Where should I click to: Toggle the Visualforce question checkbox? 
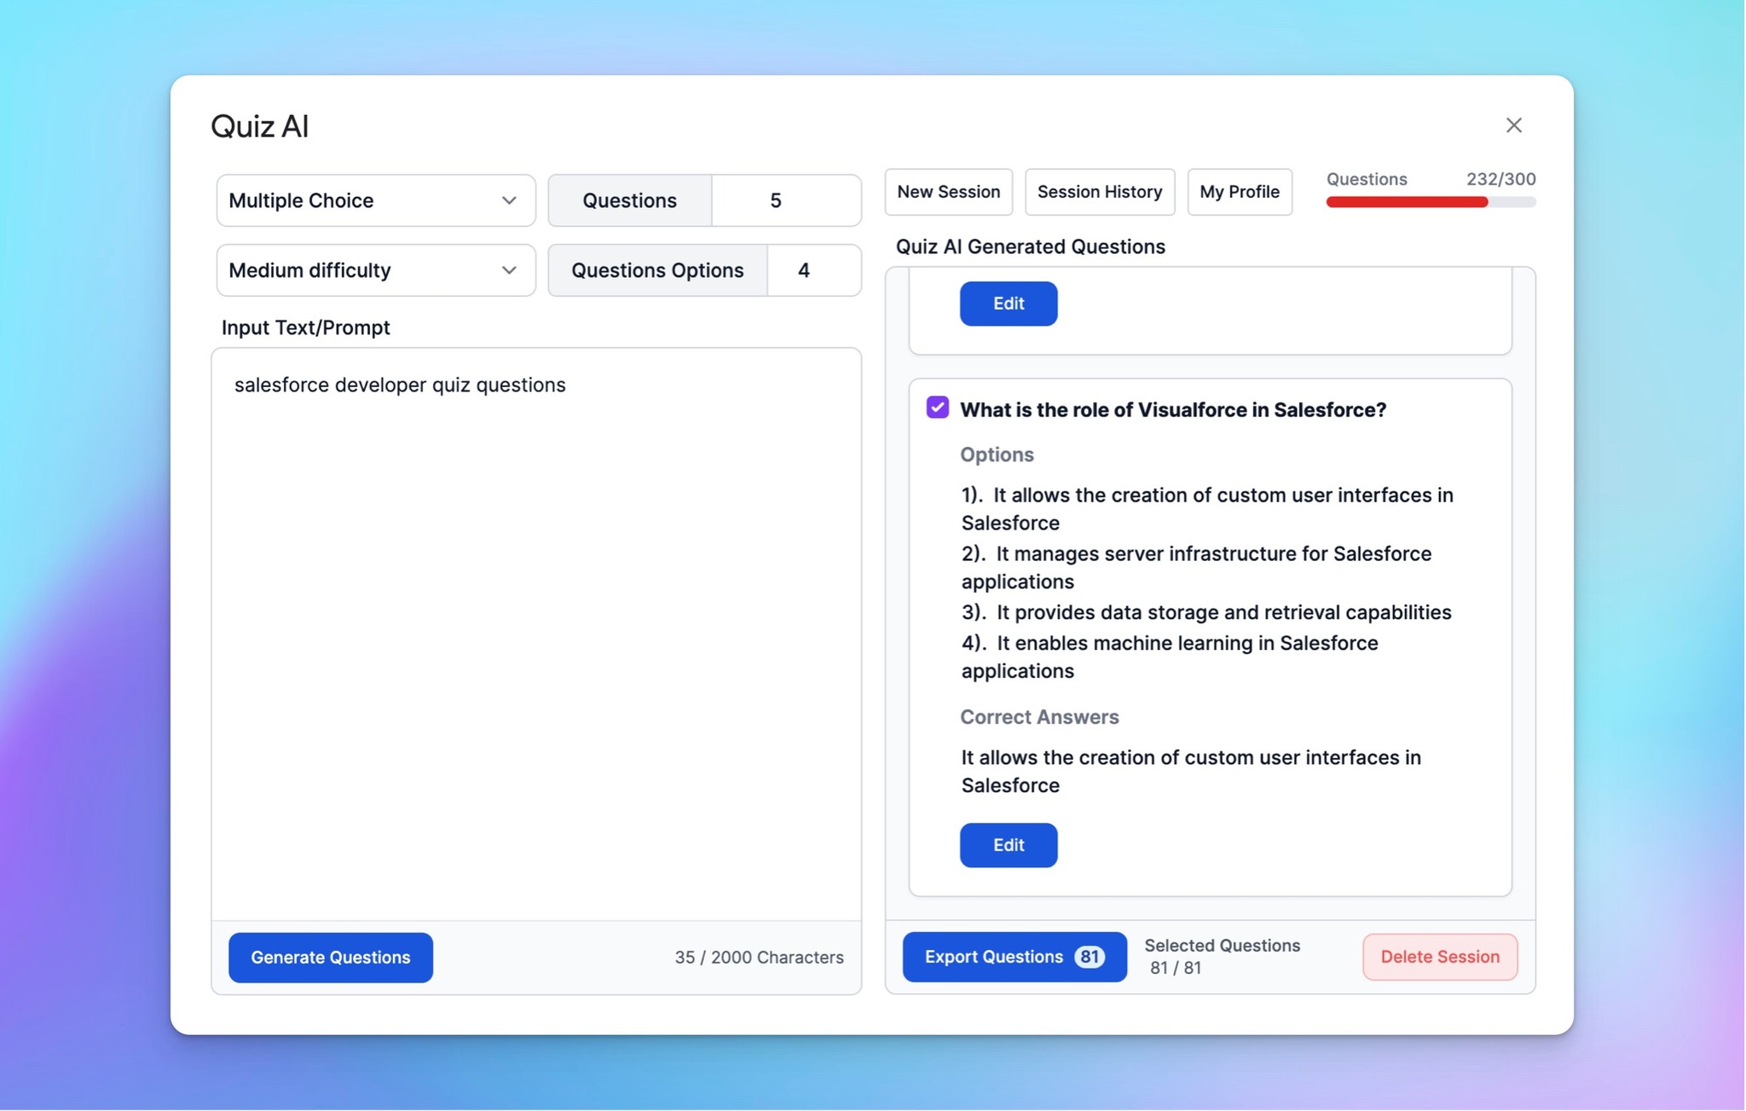[937, 408]
